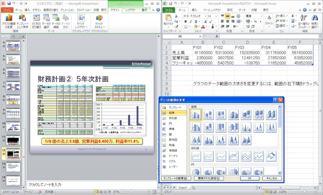Open the グラフツール 書式 tab in PowerPoint
This screenshot has width=323, height=195.
tap(144, 10)
